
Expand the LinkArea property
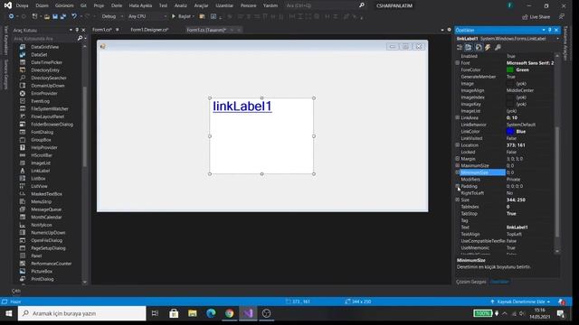coord(458,117)
